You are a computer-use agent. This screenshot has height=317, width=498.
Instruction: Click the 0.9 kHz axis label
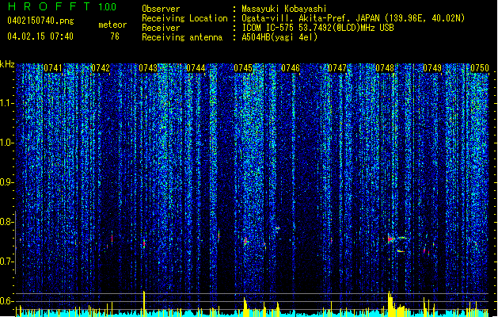[x=6, y=182]
